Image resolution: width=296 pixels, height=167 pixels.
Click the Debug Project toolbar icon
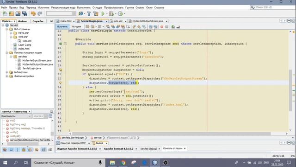point(111,13)
